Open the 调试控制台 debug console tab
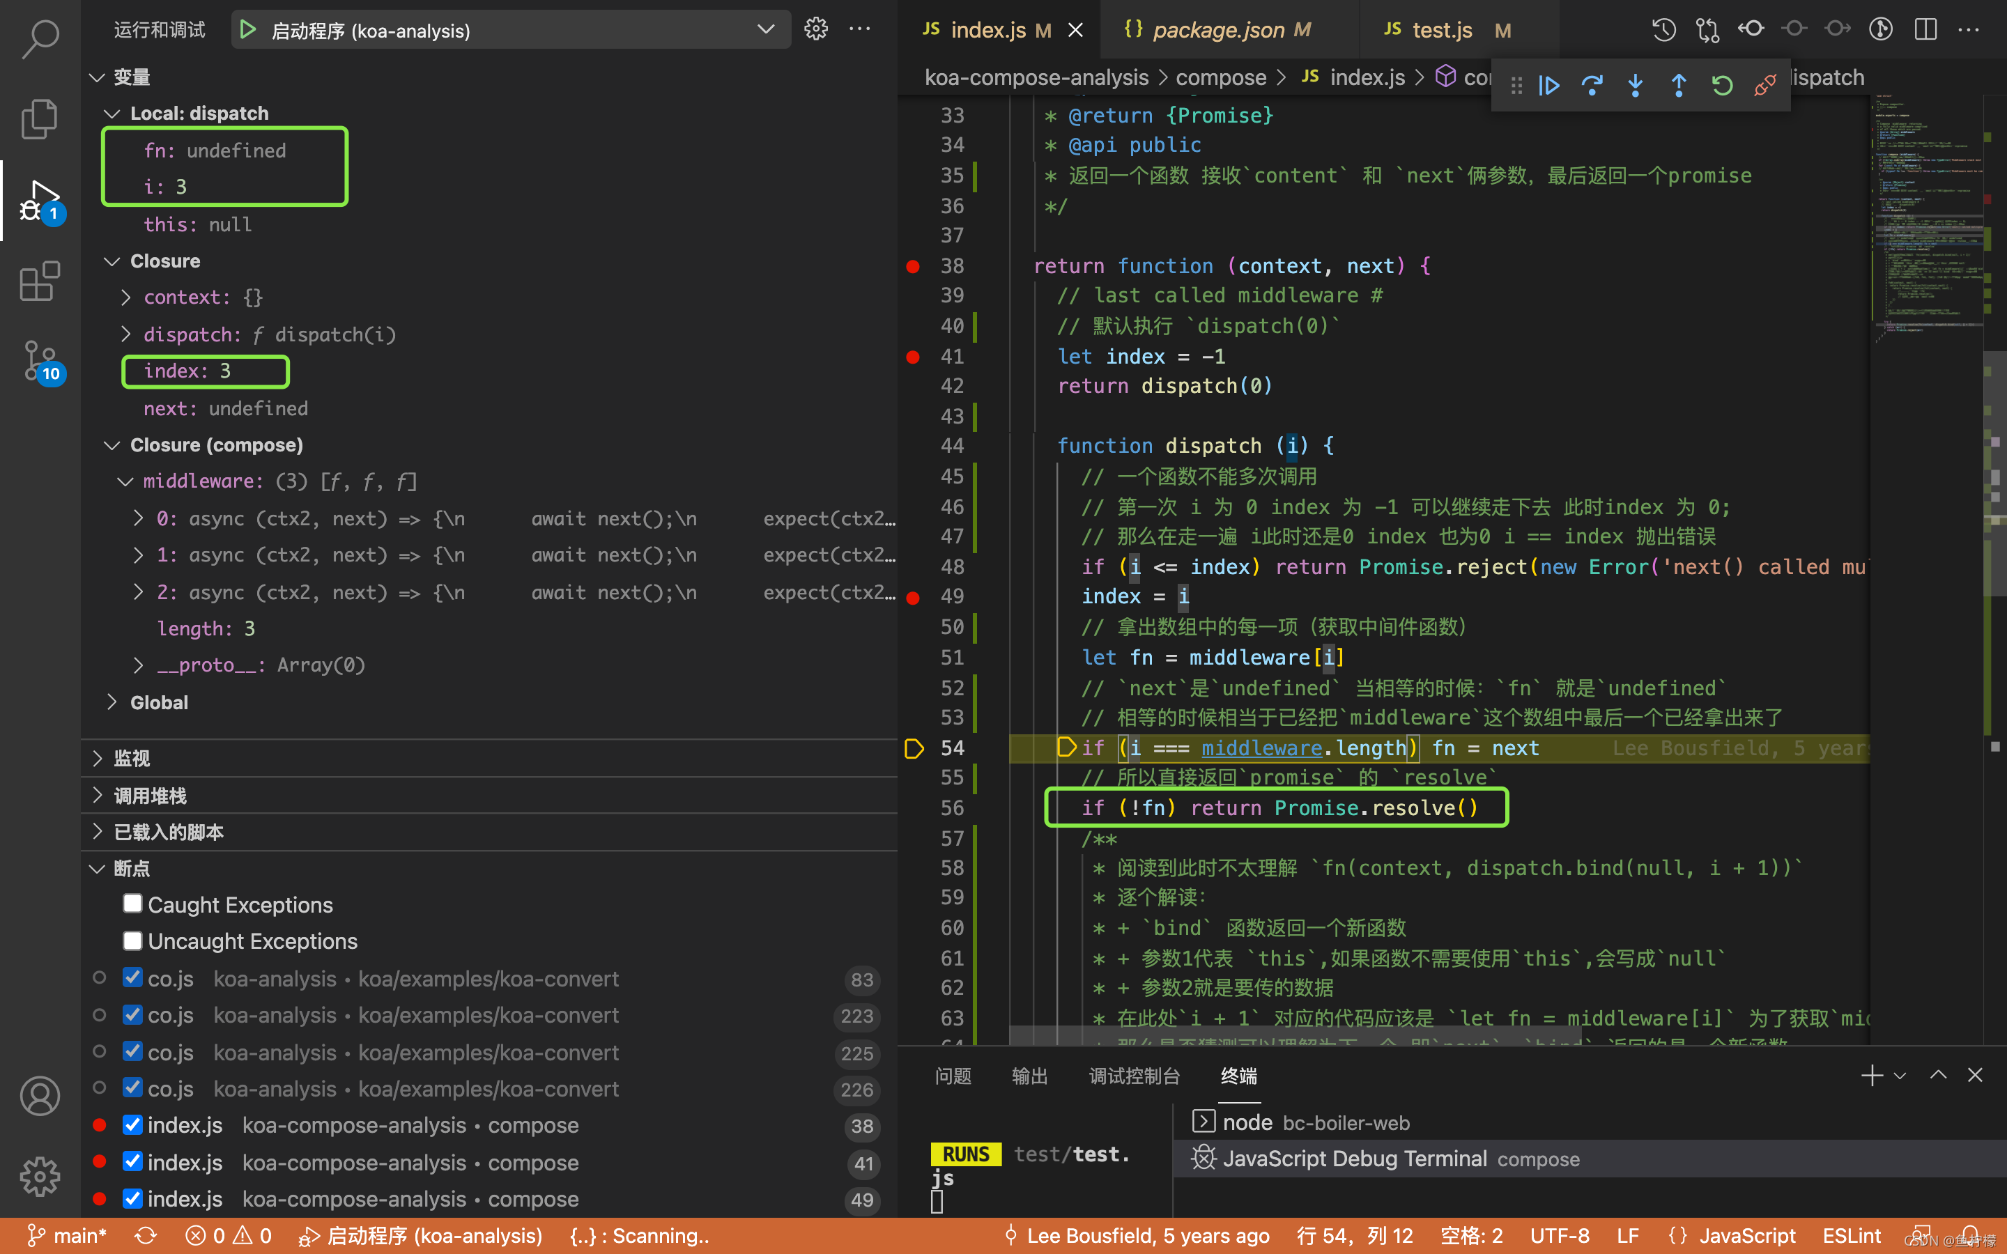2007x1254 pixels. click(1134, 1076)
